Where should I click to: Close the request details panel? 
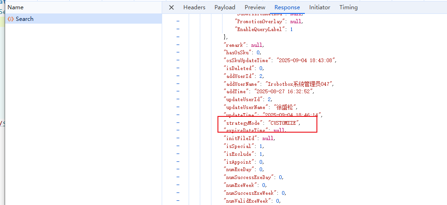tap(171, 7)
